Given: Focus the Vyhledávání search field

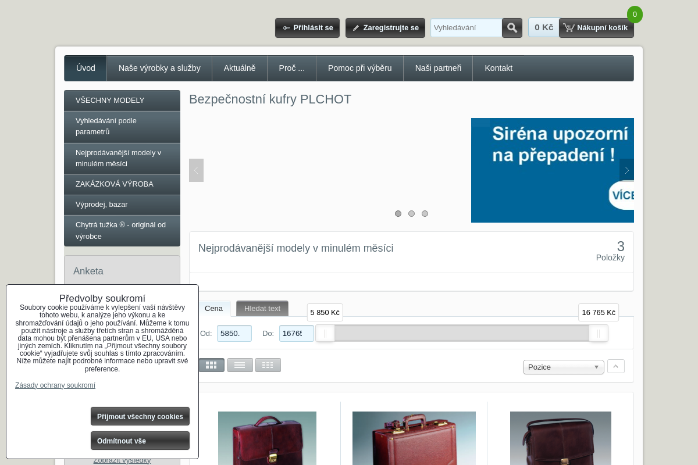Looking at the screenshot, I should click(x=466, y=28).
